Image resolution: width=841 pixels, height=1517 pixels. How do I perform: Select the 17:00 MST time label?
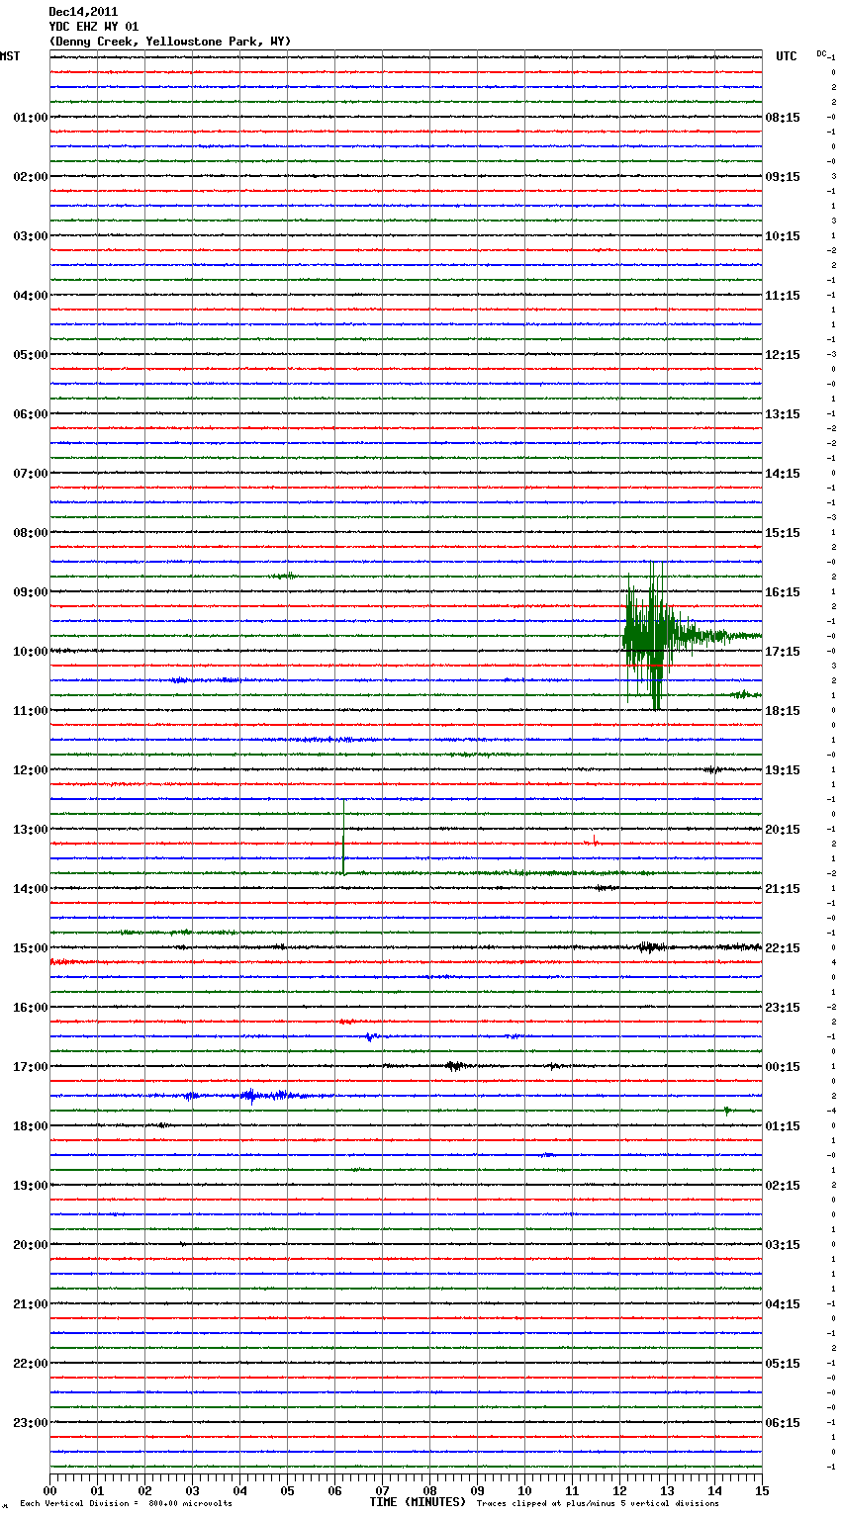point(30,1067)
